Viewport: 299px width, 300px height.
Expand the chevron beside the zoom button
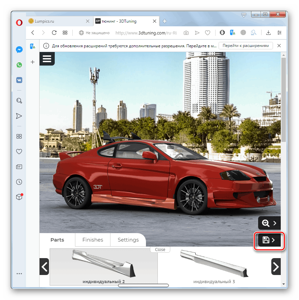[x=275, y=223]
